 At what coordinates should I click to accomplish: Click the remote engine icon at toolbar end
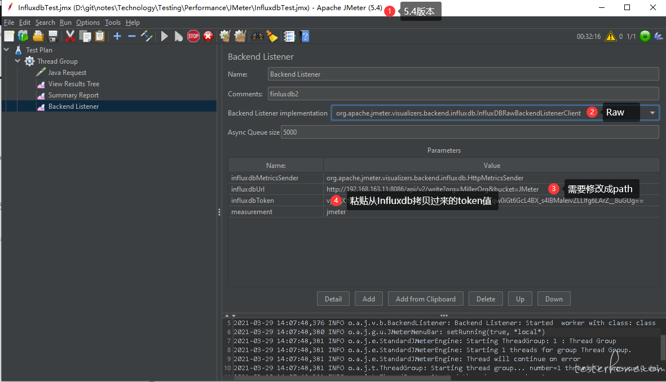658,37
